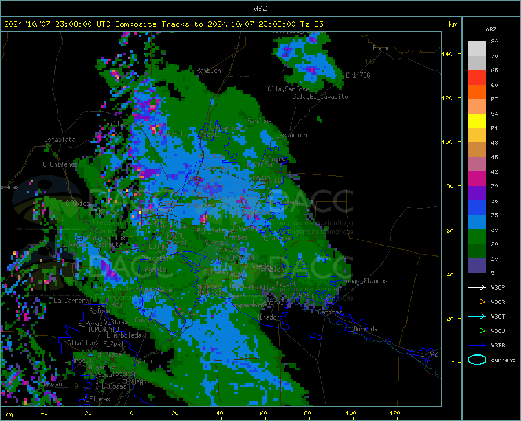Screen dimensions: 521x421
Task: Click the -40 km horizontal axis tick
Action: 42,413
